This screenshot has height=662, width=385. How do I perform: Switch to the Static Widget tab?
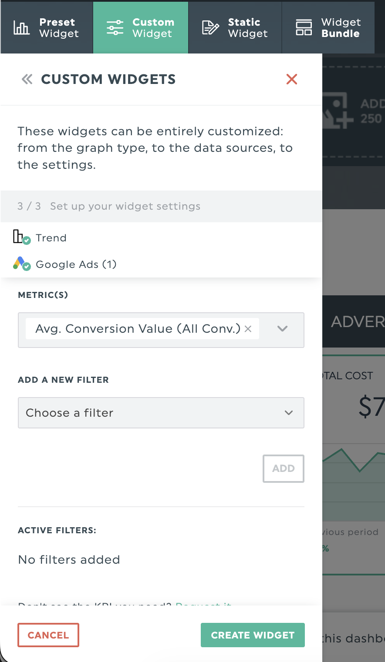coord(235,28)
